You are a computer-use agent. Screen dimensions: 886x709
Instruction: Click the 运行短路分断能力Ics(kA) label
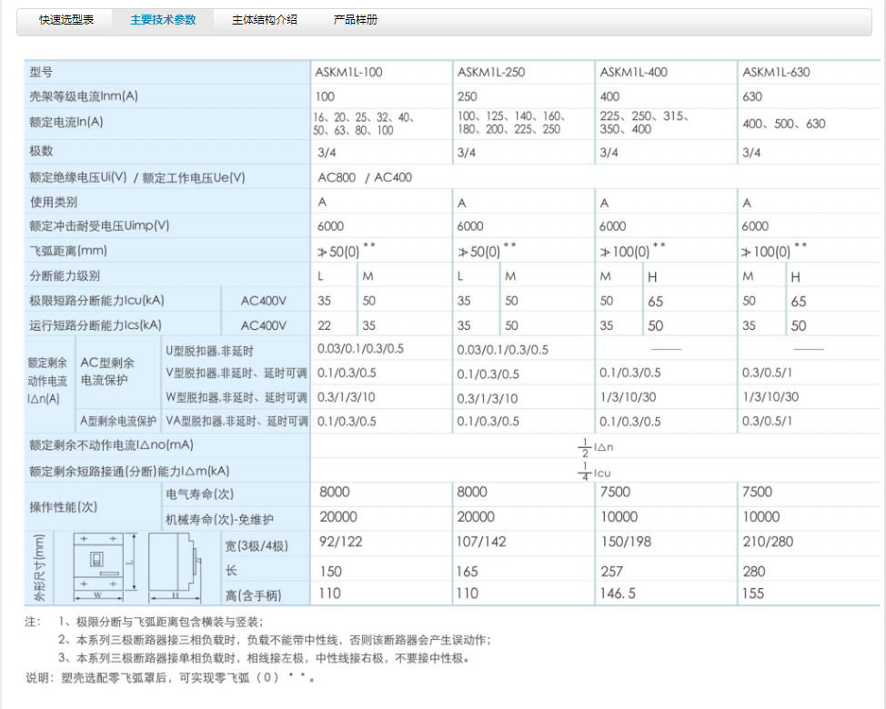tap(96, 325)
